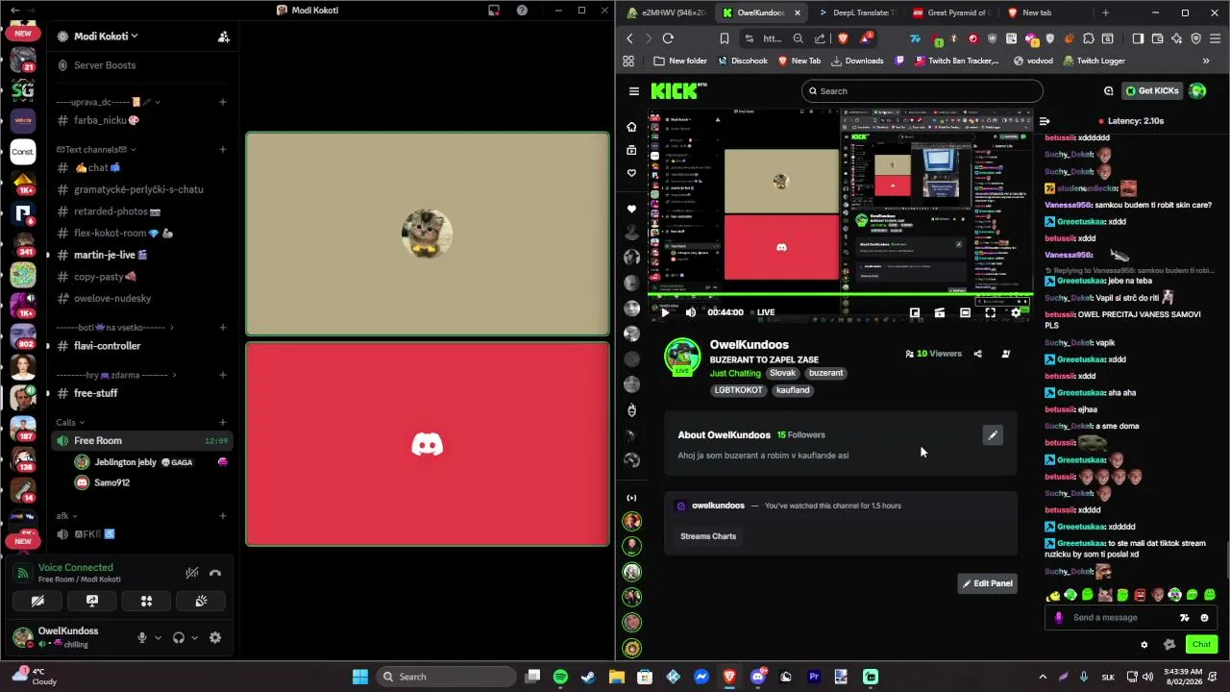Toggle fullscreen on Kick player
Image resolution: width=1230 pixels, height=692 pixels.
990,312
